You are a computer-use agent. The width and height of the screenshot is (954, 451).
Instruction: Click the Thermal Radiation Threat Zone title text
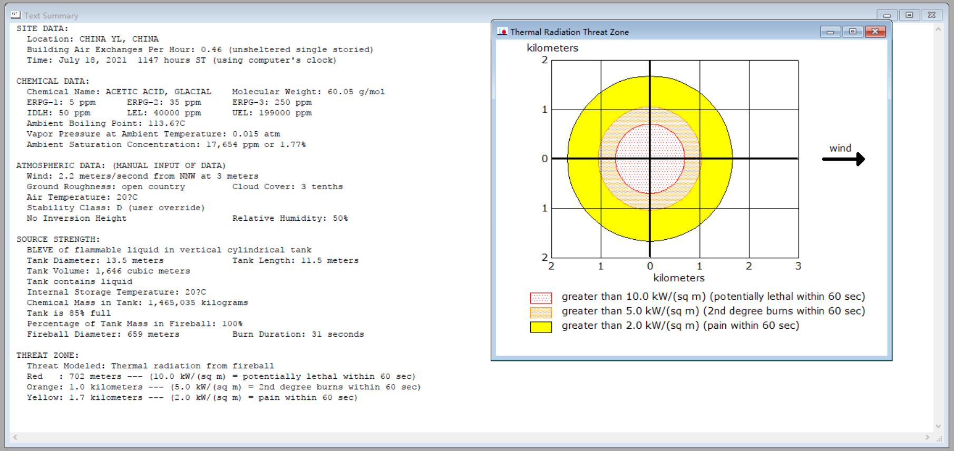[x=569, y=32]
